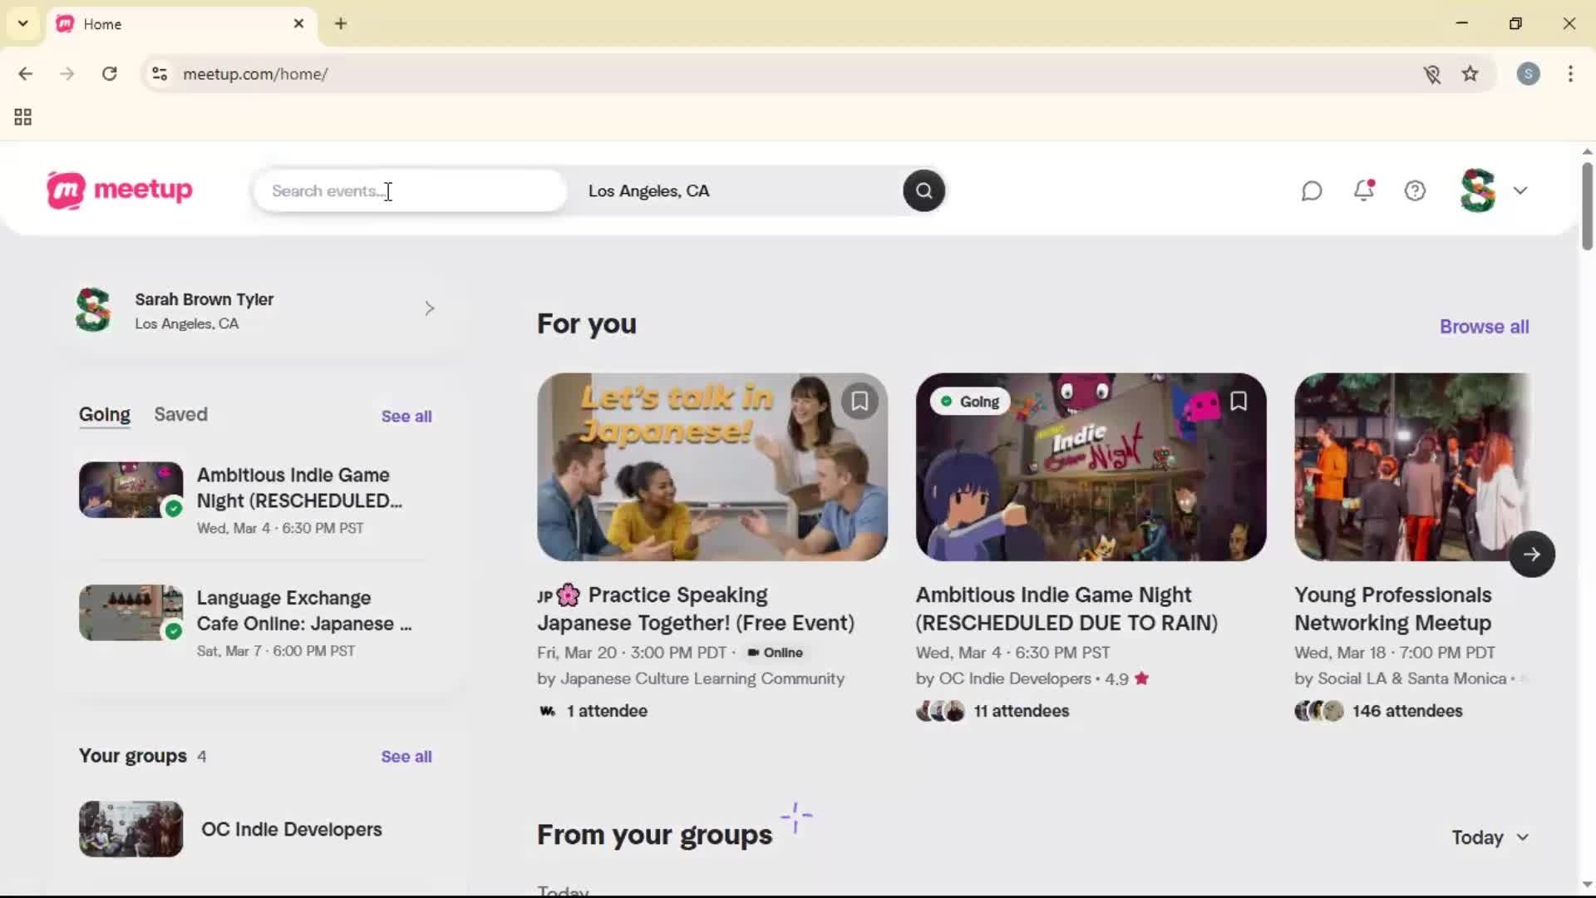Viewport: 1596px width, 898px height.
Task: Expand the account menu chevron
Action: coord(1522,190)
